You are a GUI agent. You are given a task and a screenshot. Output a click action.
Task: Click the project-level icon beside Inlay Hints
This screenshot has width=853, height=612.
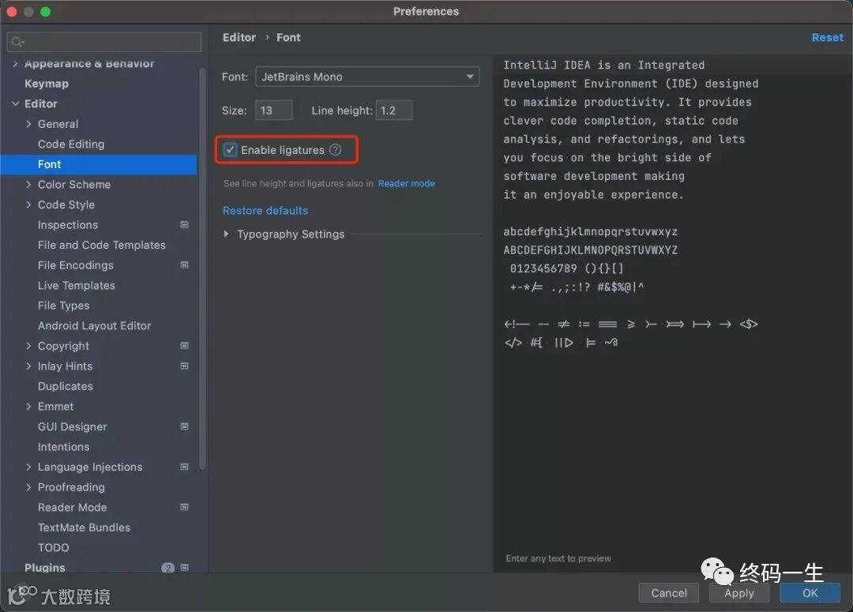[184, 366]
